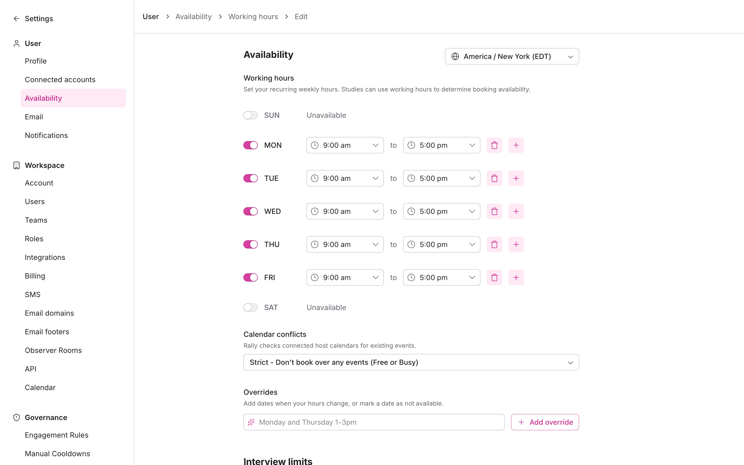Open Roles in the sidebar
The width and height of the screenshot is (744, 465).
34,239
